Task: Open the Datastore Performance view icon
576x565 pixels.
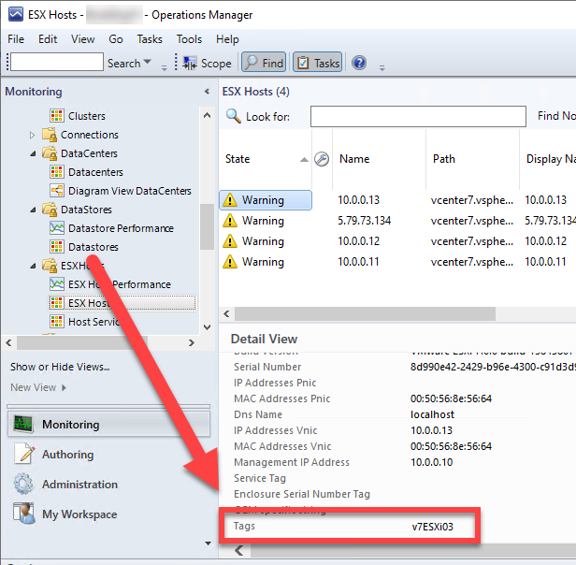Action: 57,228
